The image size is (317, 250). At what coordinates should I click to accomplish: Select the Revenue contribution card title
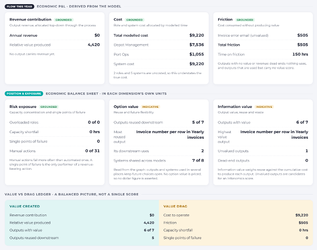(30, 19)
